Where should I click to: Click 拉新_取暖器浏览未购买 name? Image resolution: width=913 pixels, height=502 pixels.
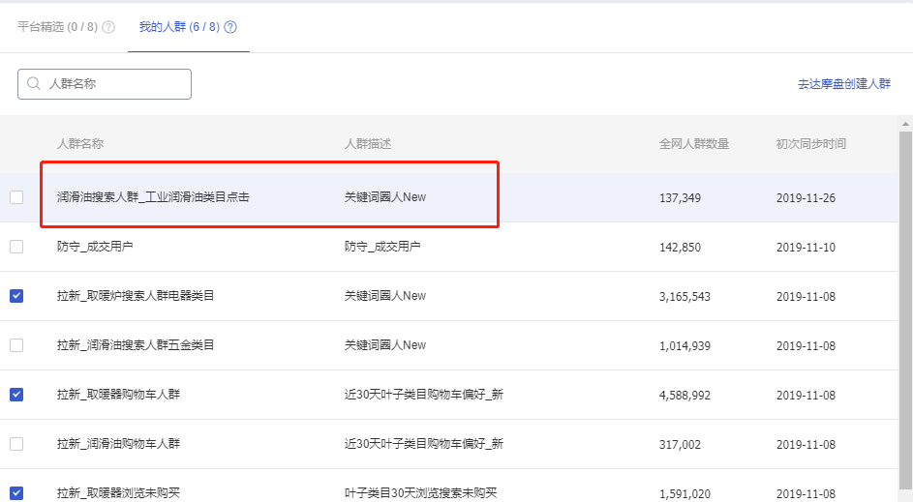click(119, 493)
